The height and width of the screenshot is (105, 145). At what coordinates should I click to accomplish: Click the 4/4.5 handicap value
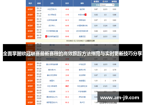click(x=105, y=31)
